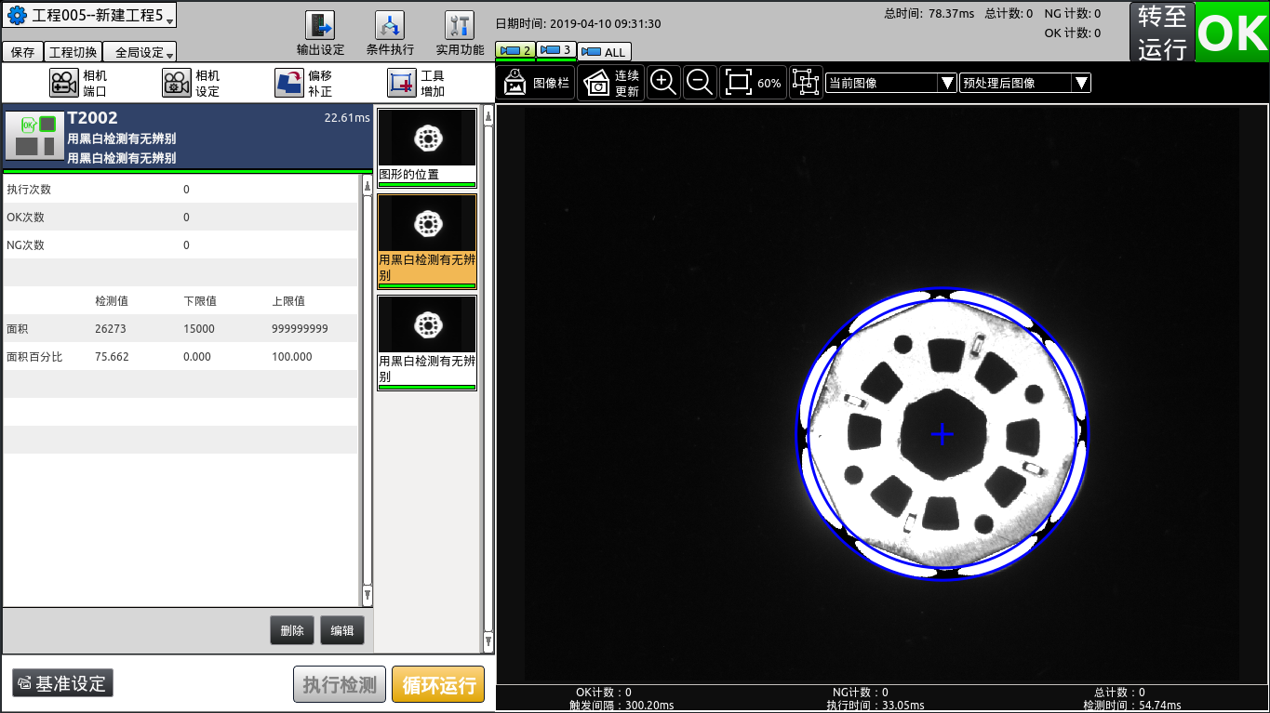The width and height of the screenshot is (1270, 713).
Task: Click the 面积百分比 upper limit 100.000
Action: [x=292, y=357]
